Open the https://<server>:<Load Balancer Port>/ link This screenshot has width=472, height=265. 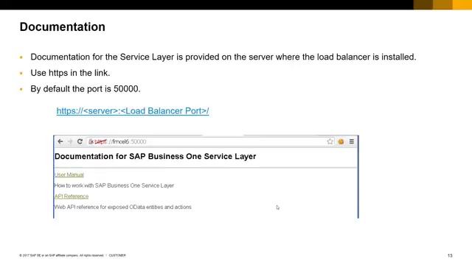(x=133, y=111)
